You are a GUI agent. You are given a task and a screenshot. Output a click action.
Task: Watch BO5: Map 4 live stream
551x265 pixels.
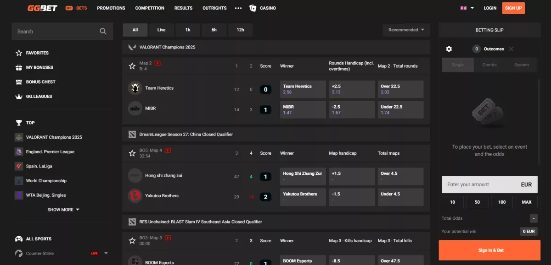(168, 150)
